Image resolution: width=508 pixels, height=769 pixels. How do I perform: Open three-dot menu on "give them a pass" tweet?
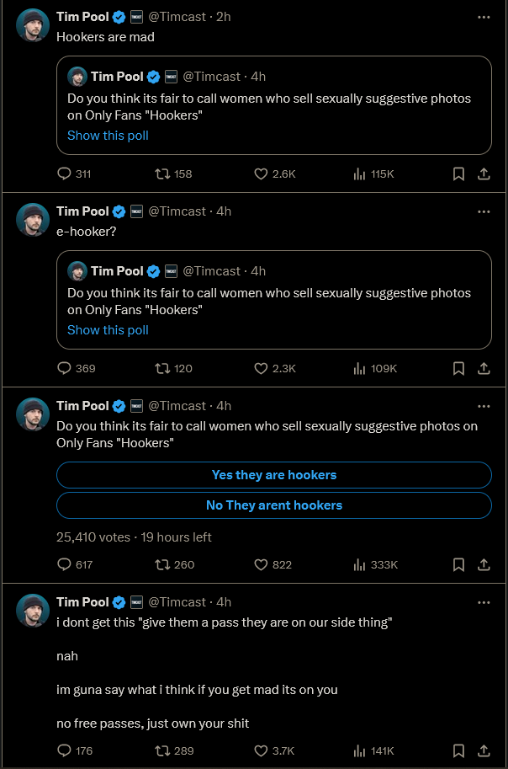tap(484, 602)
